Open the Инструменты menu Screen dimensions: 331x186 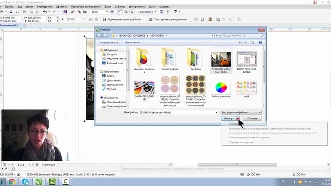137,7
